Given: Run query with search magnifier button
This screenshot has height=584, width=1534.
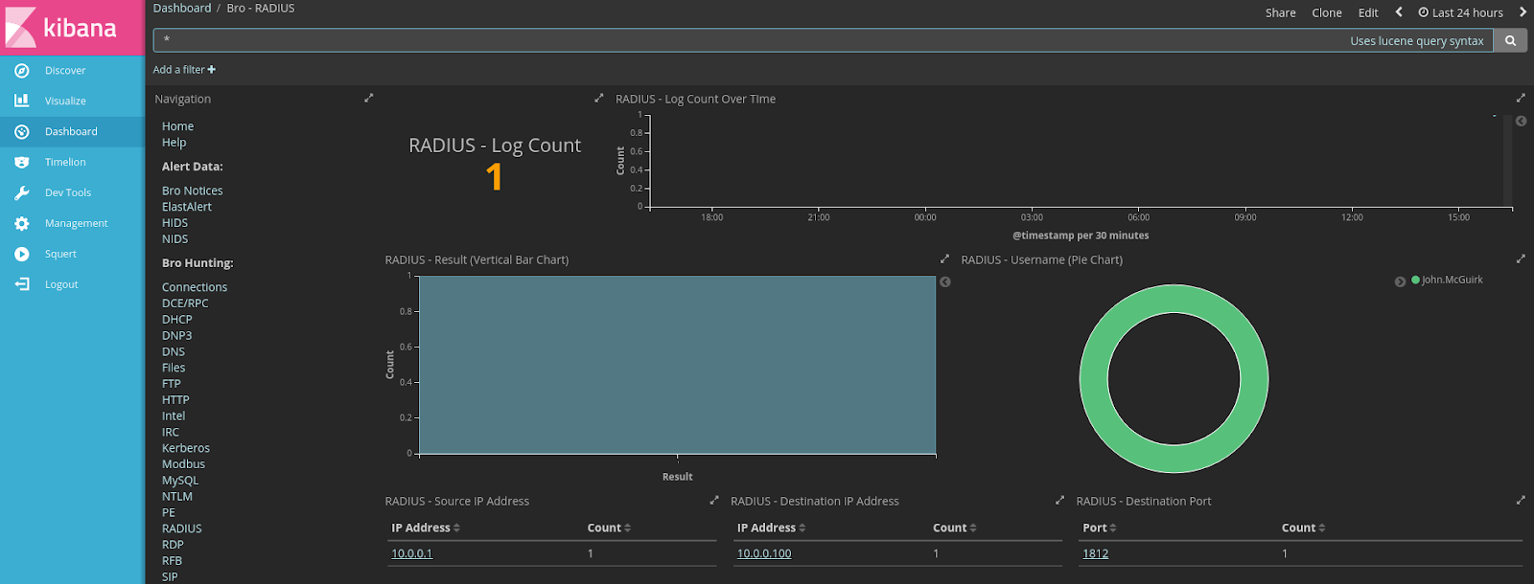Looking at the screenshot, I should (x=1510, y=40).
